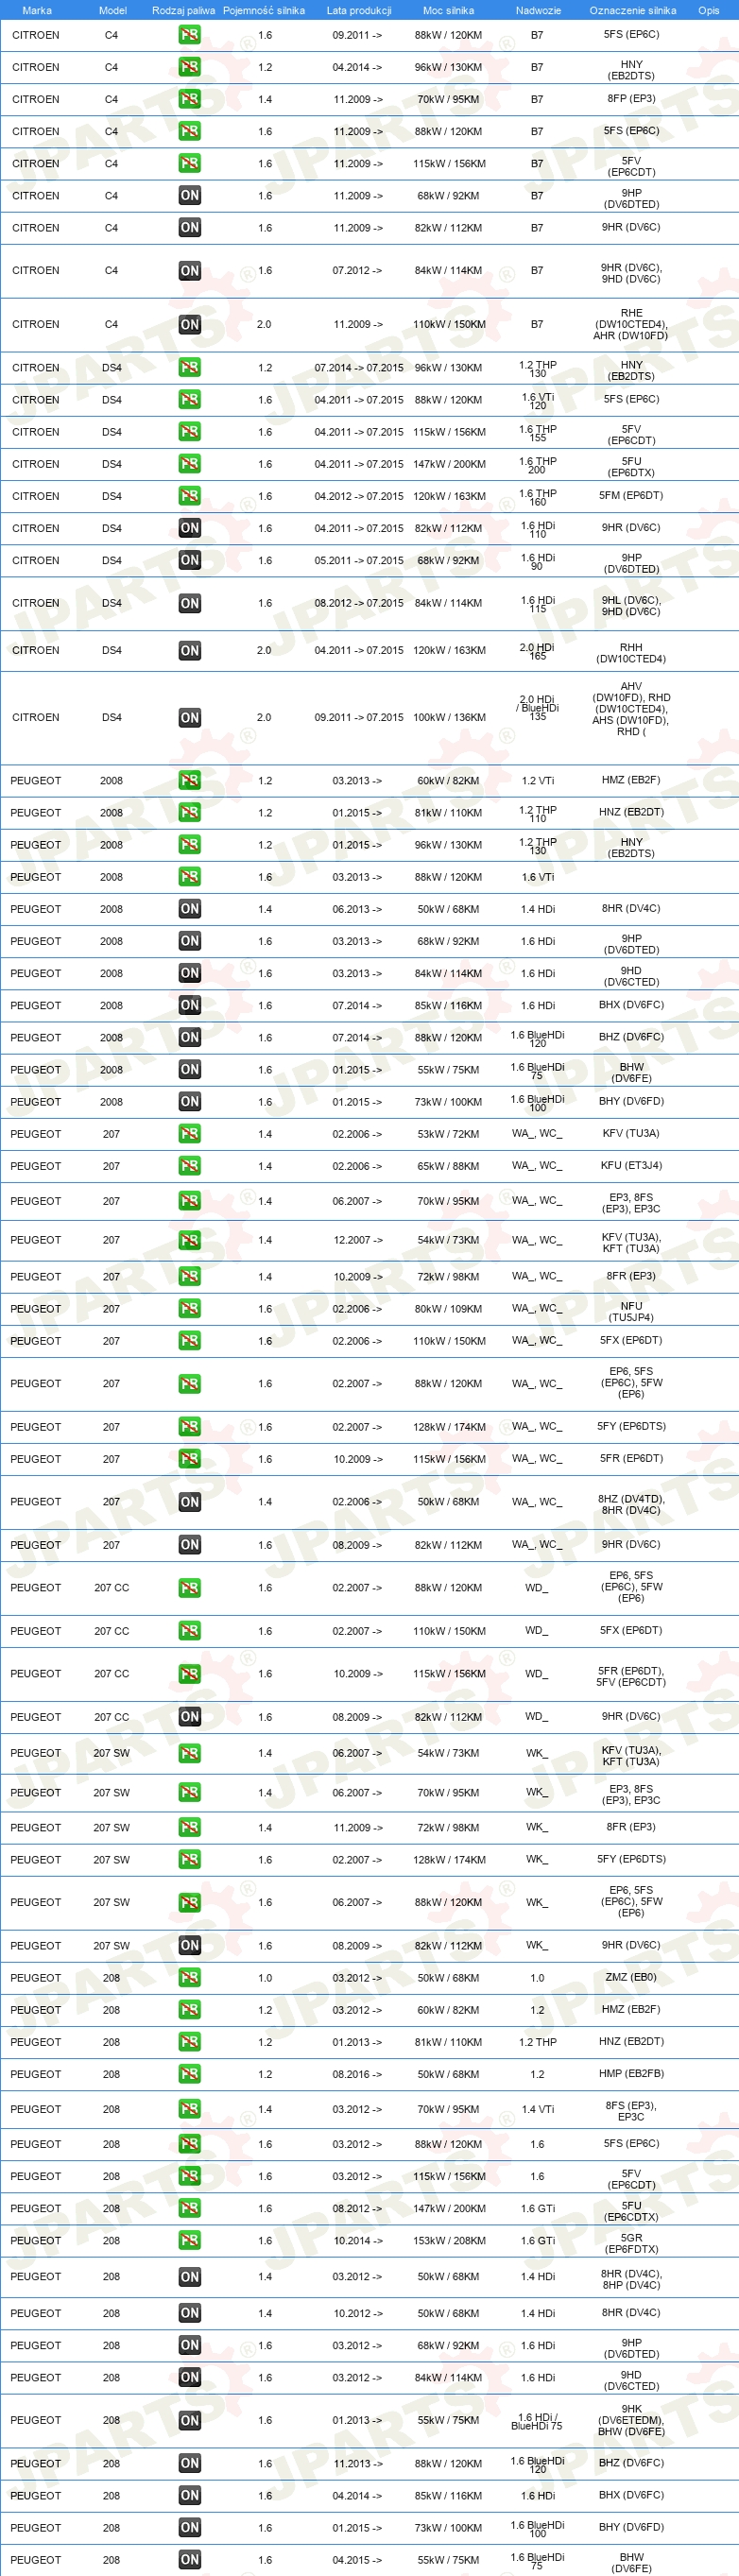The height and width of the screenshot is (2576, 739).
Task: Click petrol icon in Peugeot 207 SW 72kW / 98KM row
Action: (189, 1827)
